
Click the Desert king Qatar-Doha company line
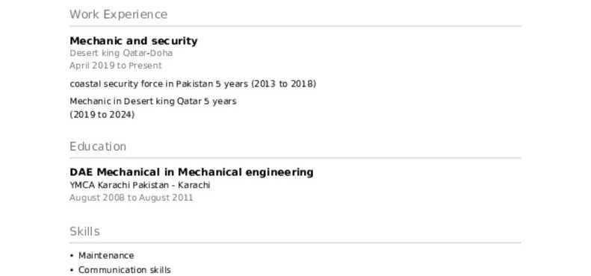pyautogui.click(x=121, y=53)
